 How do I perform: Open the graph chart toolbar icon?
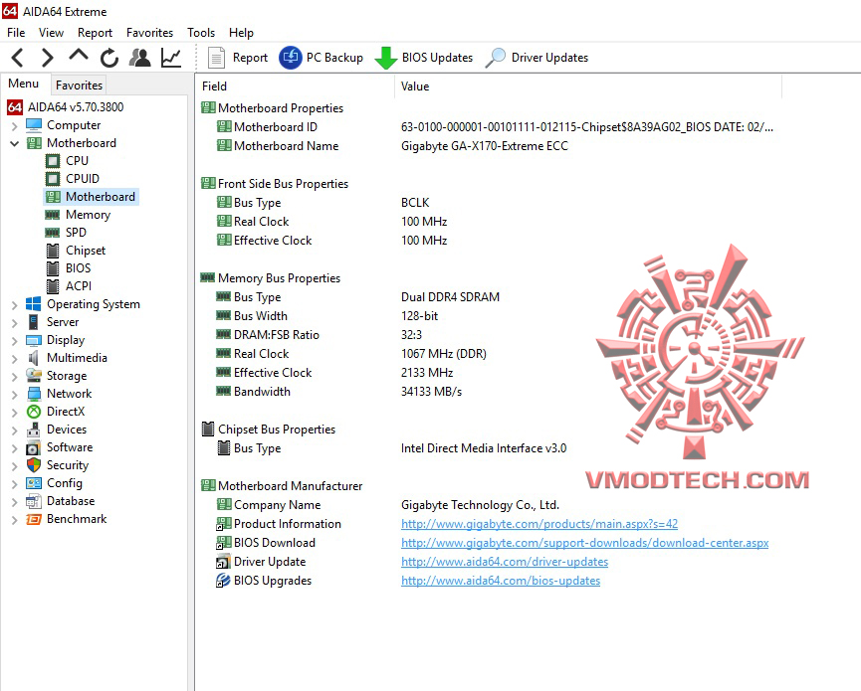tap(171, 58)
